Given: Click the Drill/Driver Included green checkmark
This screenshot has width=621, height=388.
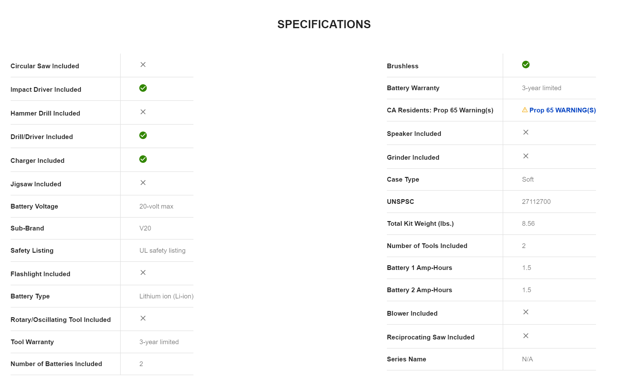Looking at the screenshot, I should click(x=143, y=135).
